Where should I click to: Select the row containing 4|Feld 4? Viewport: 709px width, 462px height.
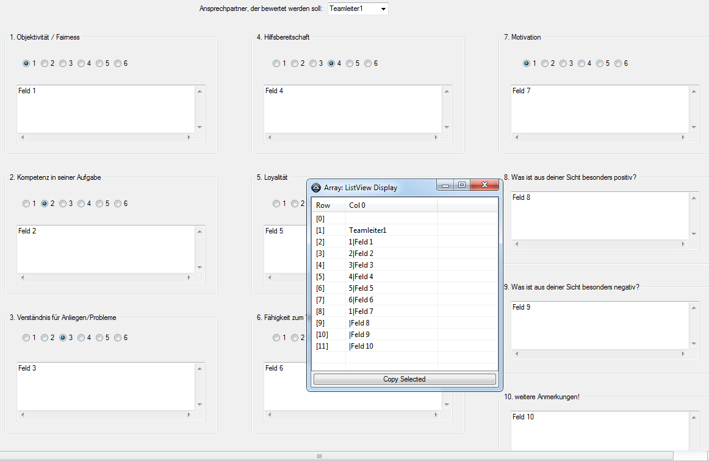click(x=361, y=277)
